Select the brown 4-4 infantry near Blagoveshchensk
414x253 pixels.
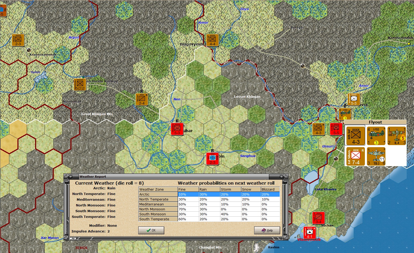coord(212,40)
